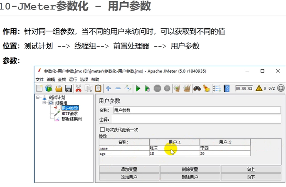Expand all with the plus icon
Viewport: 286px width, 187px height.
coord(108,89)
